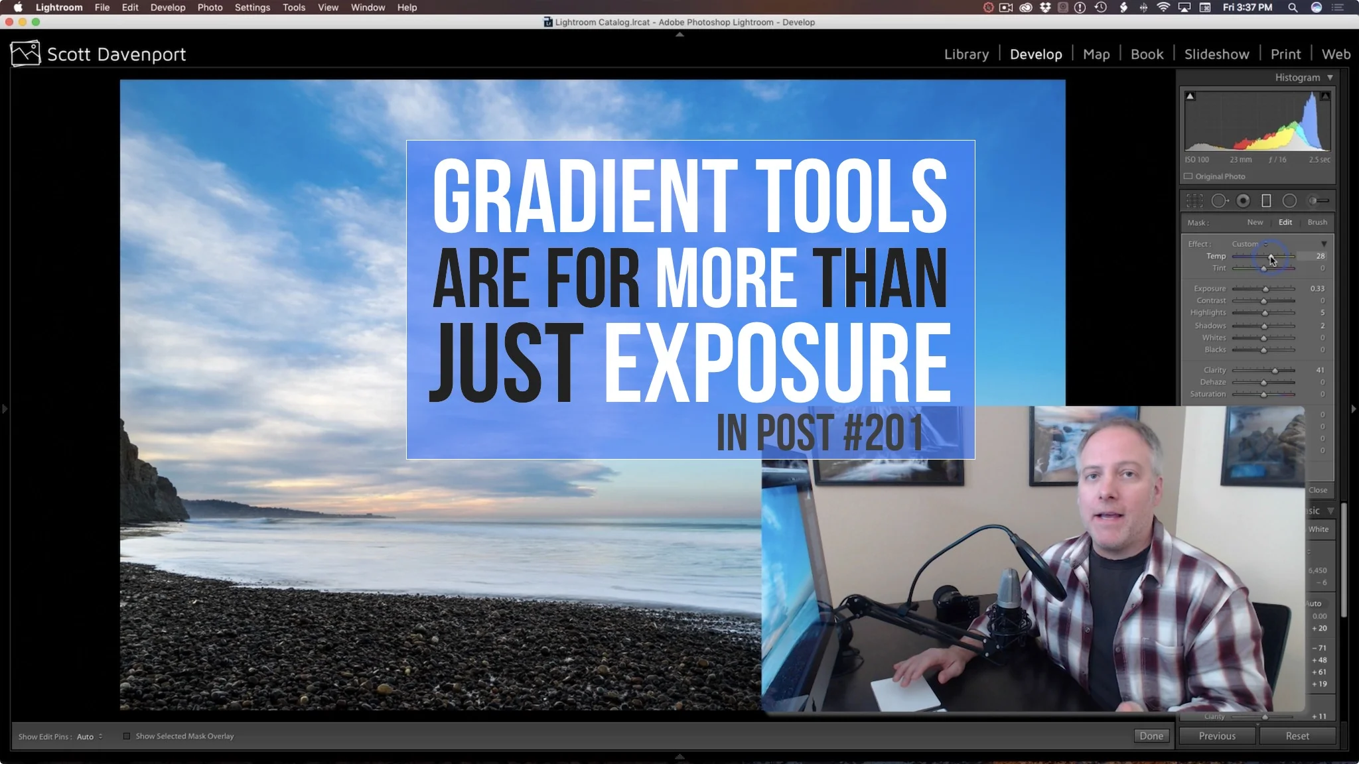Image resolution: width=1359 pixels, height=764 pixels.
Task: Open the Show Edit Pins Auto dropdown
Action: 90,736
